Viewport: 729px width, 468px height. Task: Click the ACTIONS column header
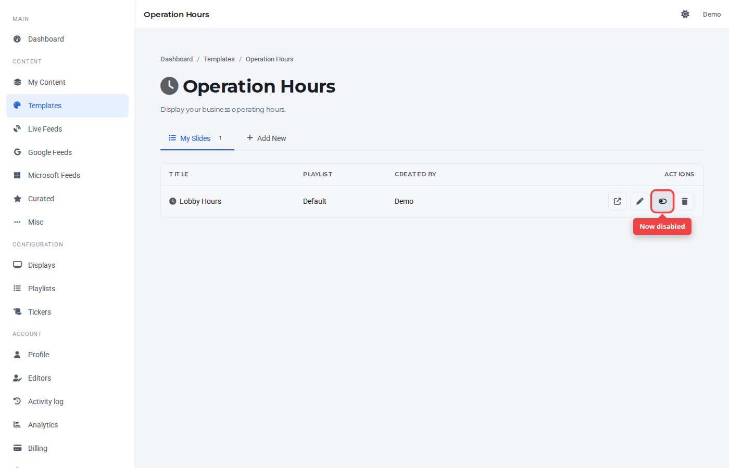click(679, 174)
